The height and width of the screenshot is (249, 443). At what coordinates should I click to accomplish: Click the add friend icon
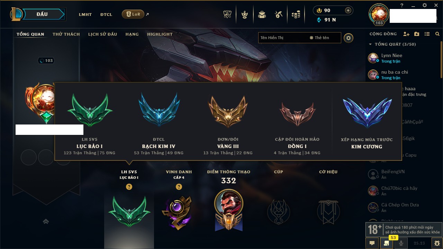406,34
